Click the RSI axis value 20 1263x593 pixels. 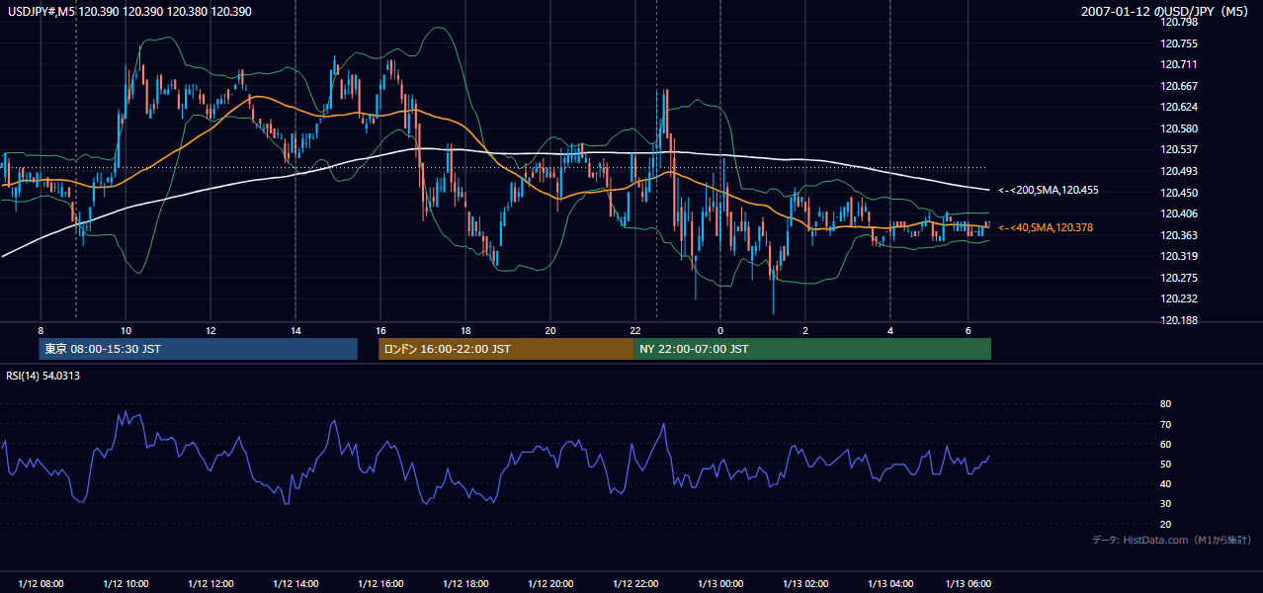click(1165, 524)
